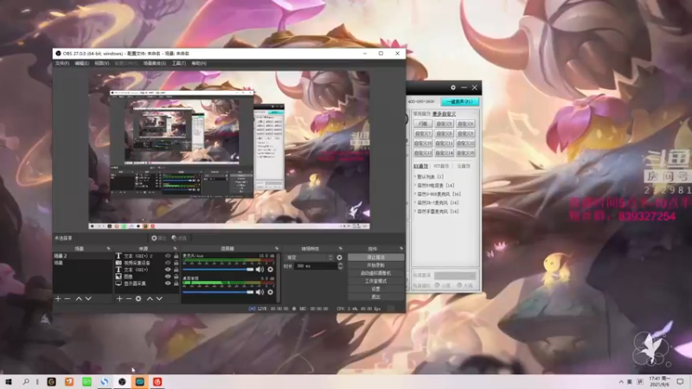This screenshot has width=692, height=389.
Task: Open the 视图(V) menu in OBS
Action: pyautogui.click(x=101, y=63)
